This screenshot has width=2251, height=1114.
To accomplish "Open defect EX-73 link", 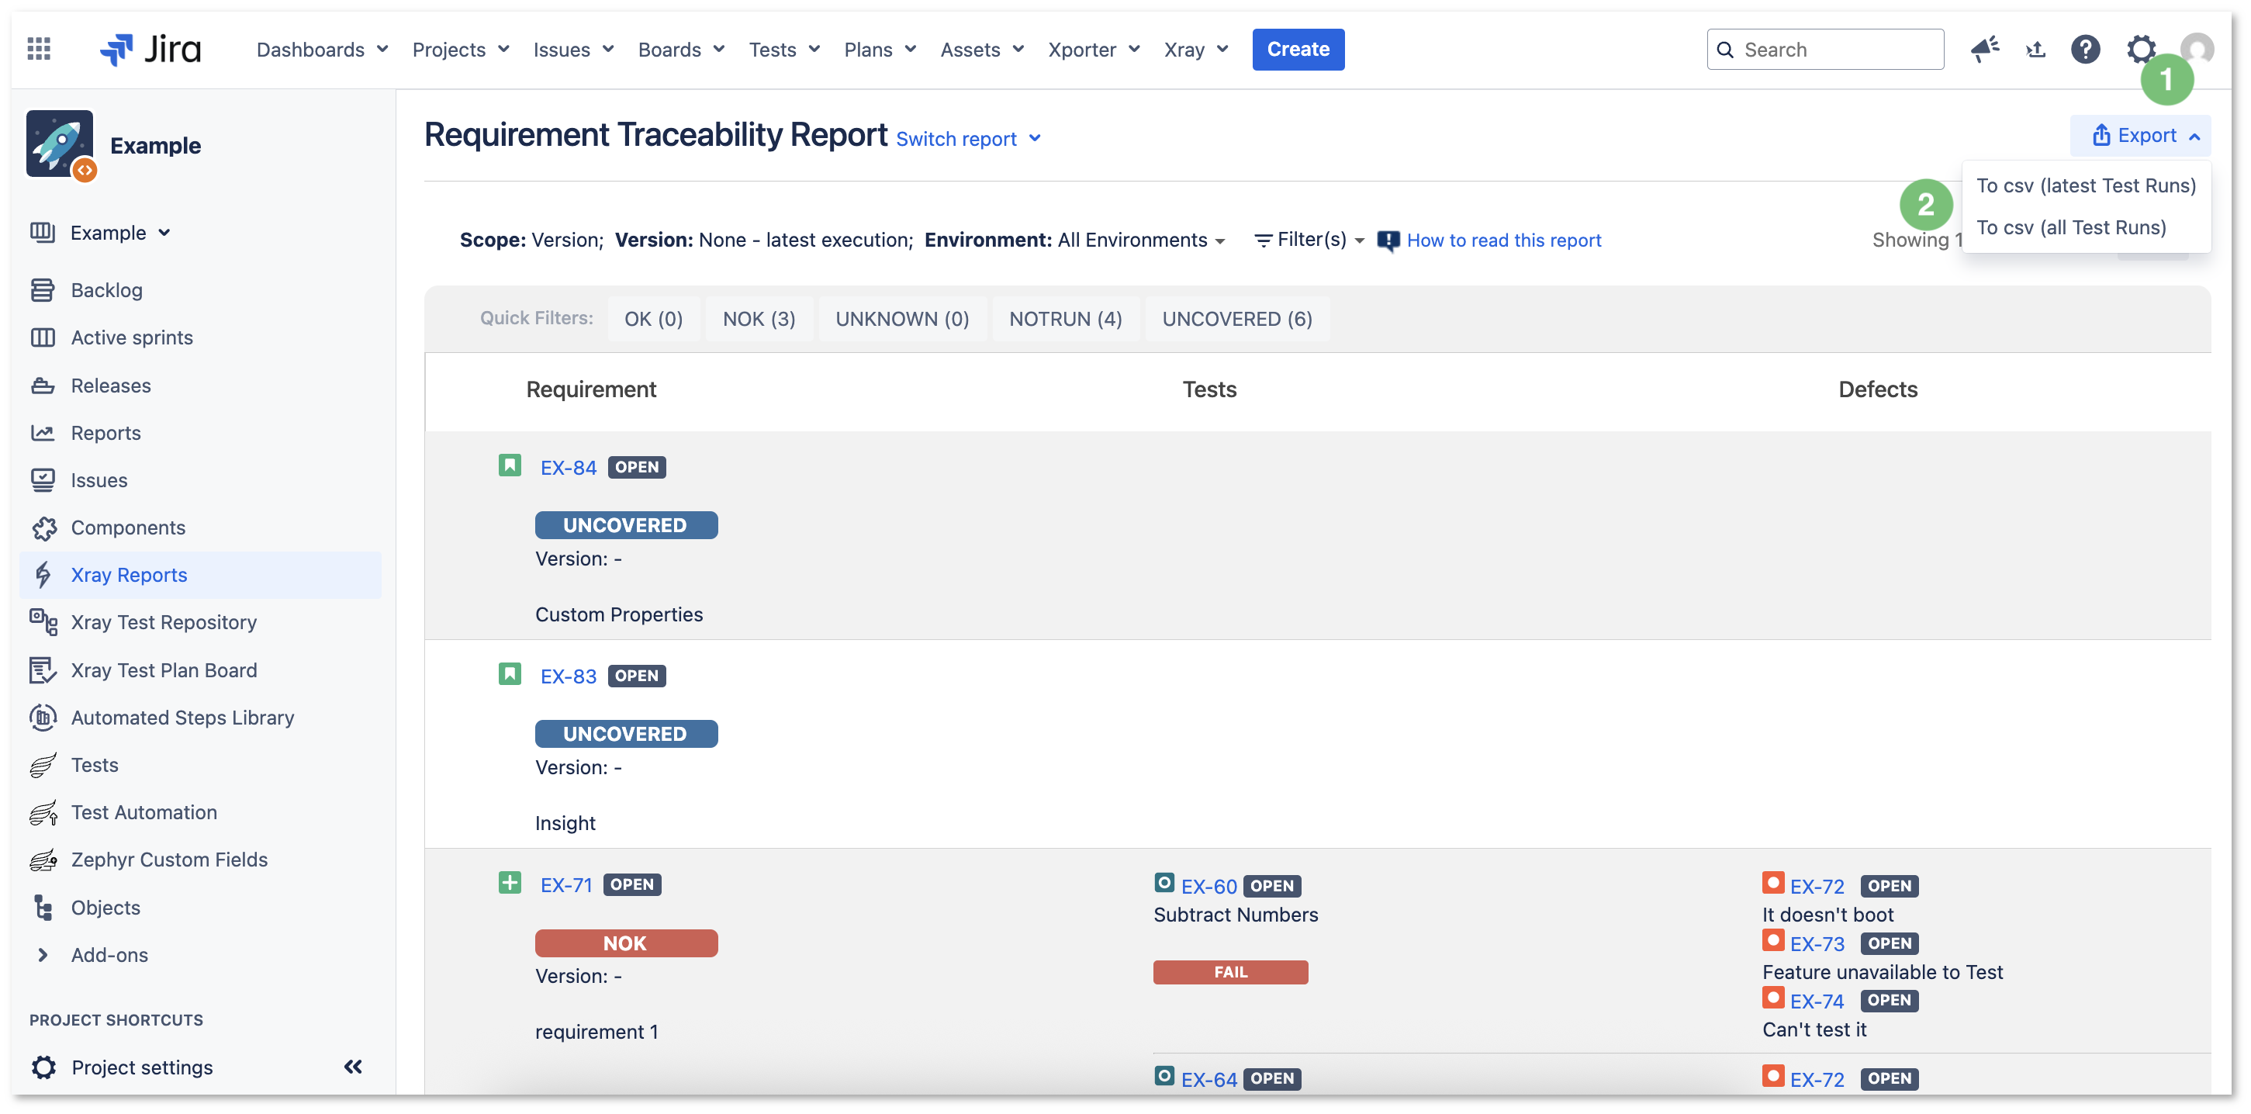I will click(x=1817, y=943).
